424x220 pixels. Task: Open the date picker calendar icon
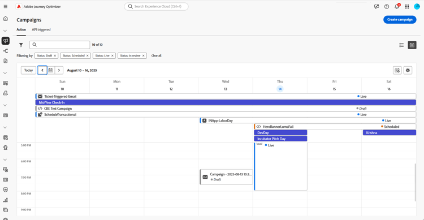pyautogui.click(x=50, y=70)
